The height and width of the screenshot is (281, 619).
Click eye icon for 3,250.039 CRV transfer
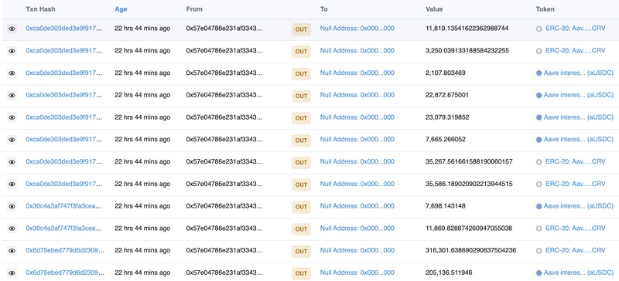[x=12, y=51]
